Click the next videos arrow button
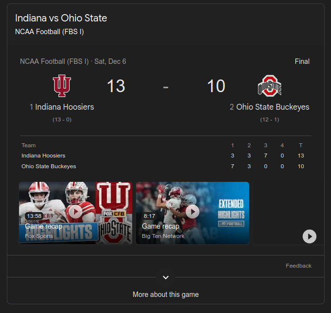The image size is (331, 313). click(x=310, y=236)
